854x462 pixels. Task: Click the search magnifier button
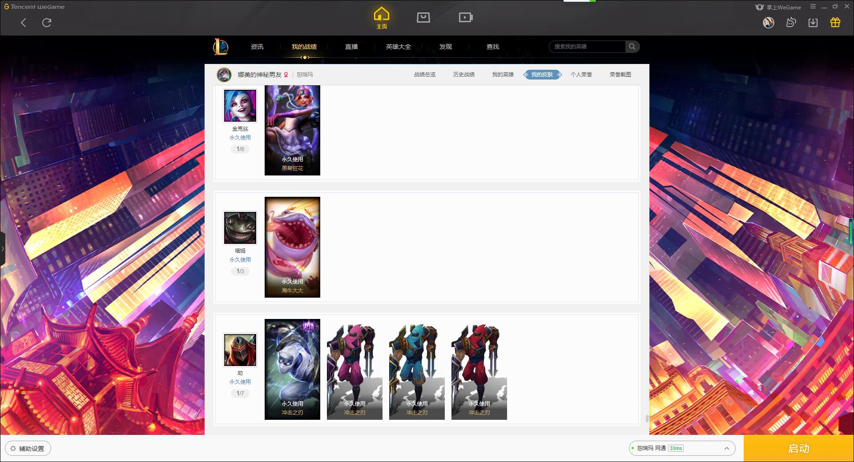click(x=632, y=47)
